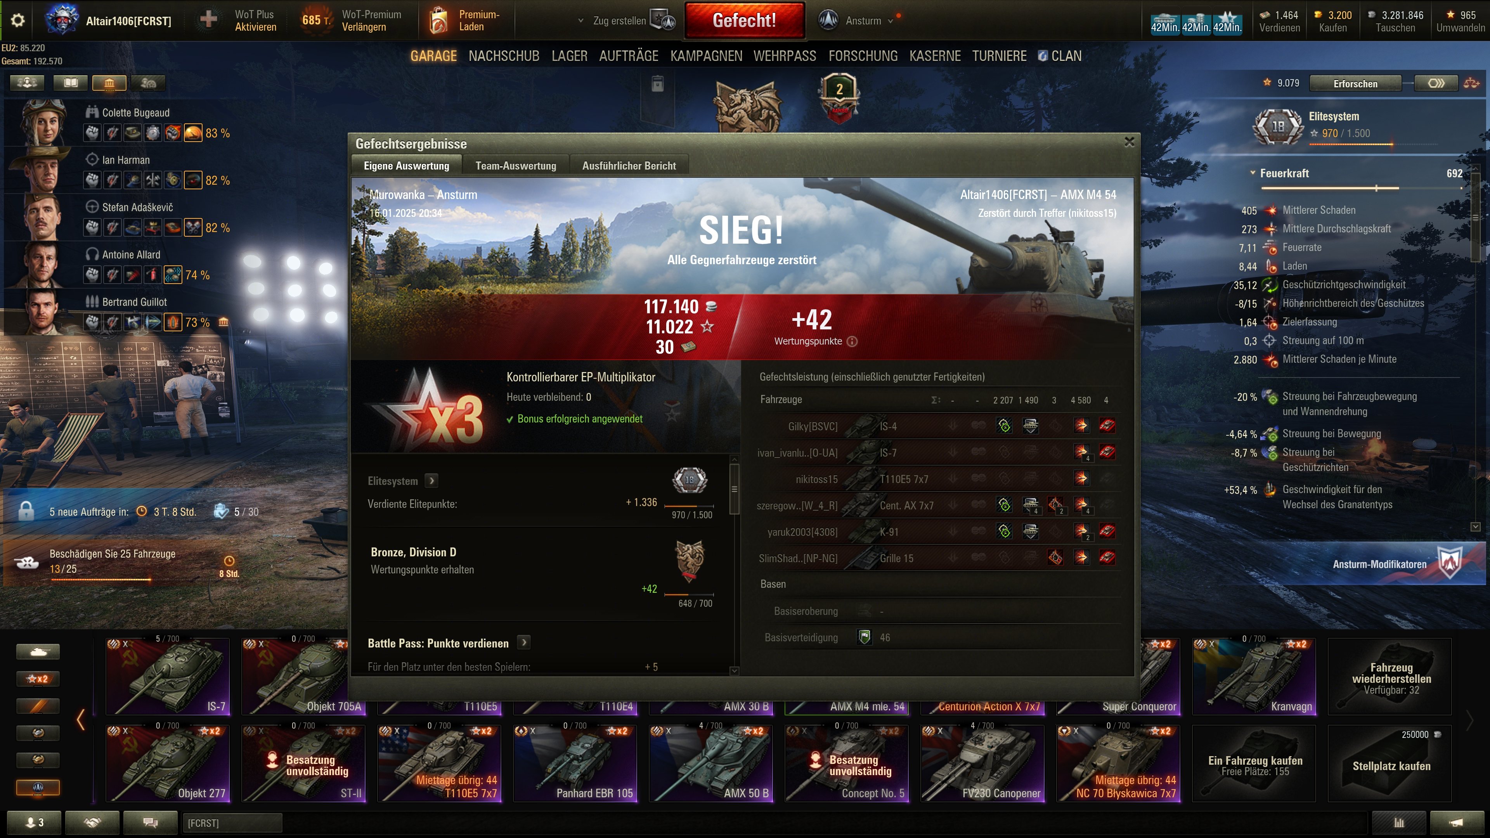
Task: Toggle the Ansturm mode carousel filter
Action: [38, 787]
